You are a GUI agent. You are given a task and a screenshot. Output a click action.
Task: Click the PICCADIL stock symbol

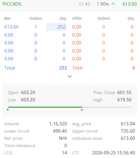(12, 4)
